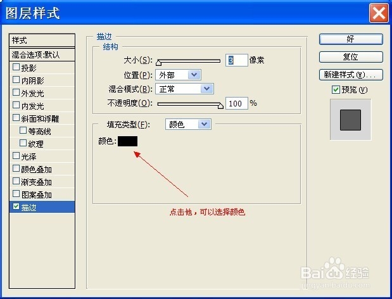Enable the 投影 checkbox
The width and height of the screenshot is (392, 299).
point(16,67)
